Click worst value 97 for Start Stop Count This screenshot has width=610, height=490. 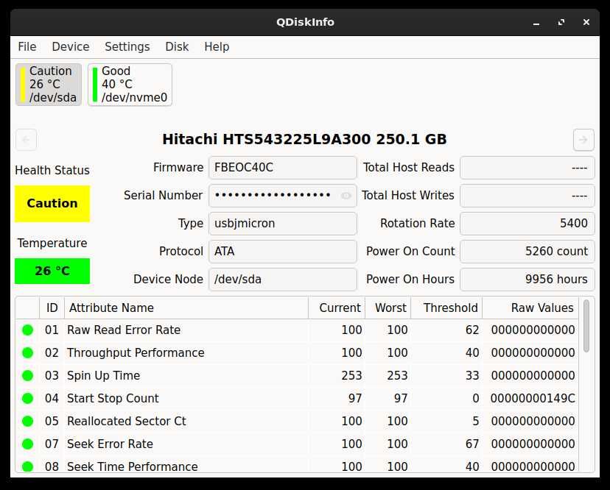pyautogui.click(x=401, y=398)
